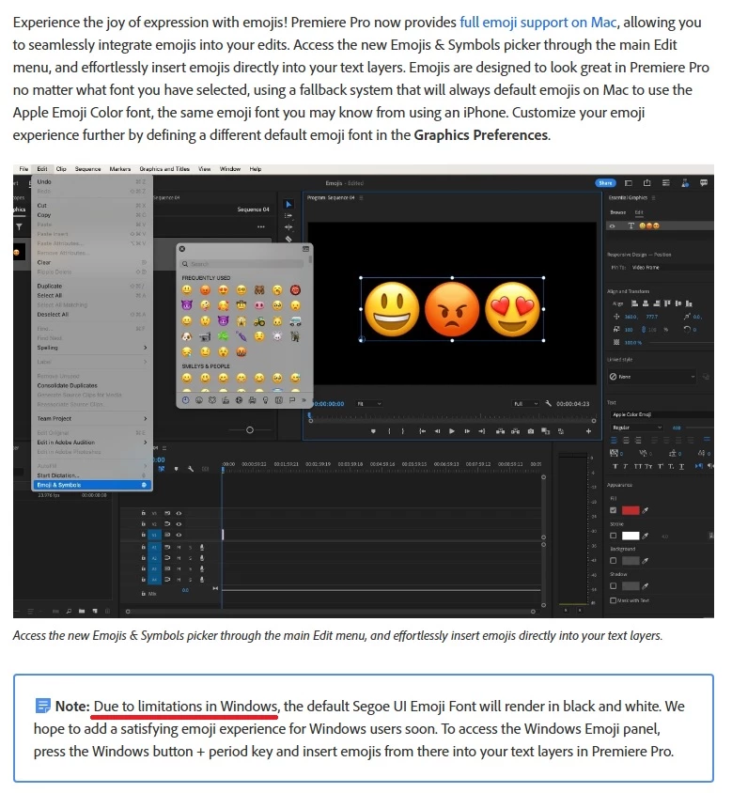Toggle visibility of the emoji text layer
The height and width of the screenshot is (793, 732).
coord(612,226)
